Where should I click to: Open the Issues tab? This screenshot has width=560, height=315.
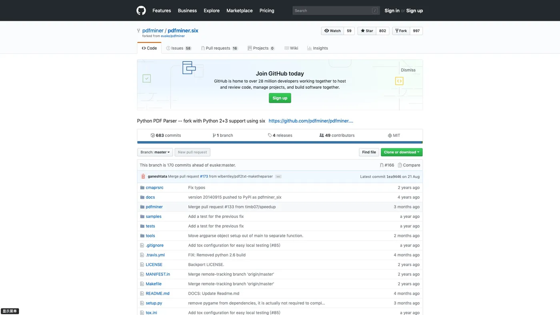tap(179, 48)
